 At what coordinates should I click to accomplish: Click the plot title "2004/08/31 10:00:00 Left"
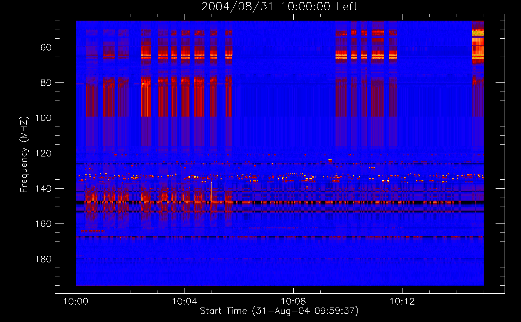279,6
